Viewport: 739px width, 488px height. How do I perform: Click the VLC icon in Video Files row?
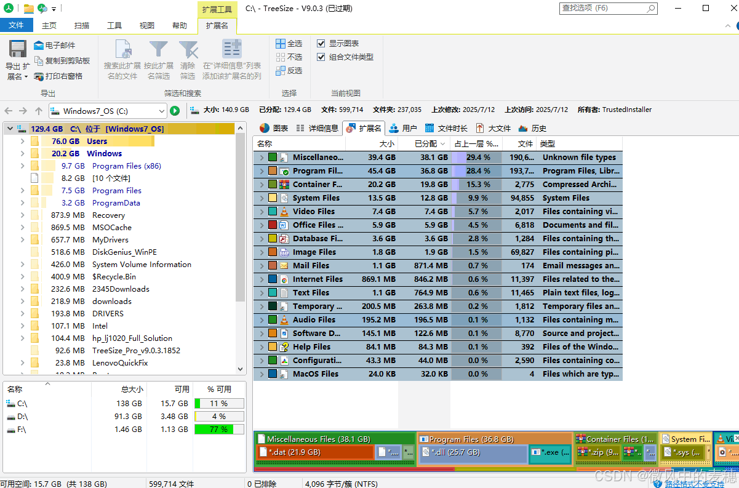(284, 211)
